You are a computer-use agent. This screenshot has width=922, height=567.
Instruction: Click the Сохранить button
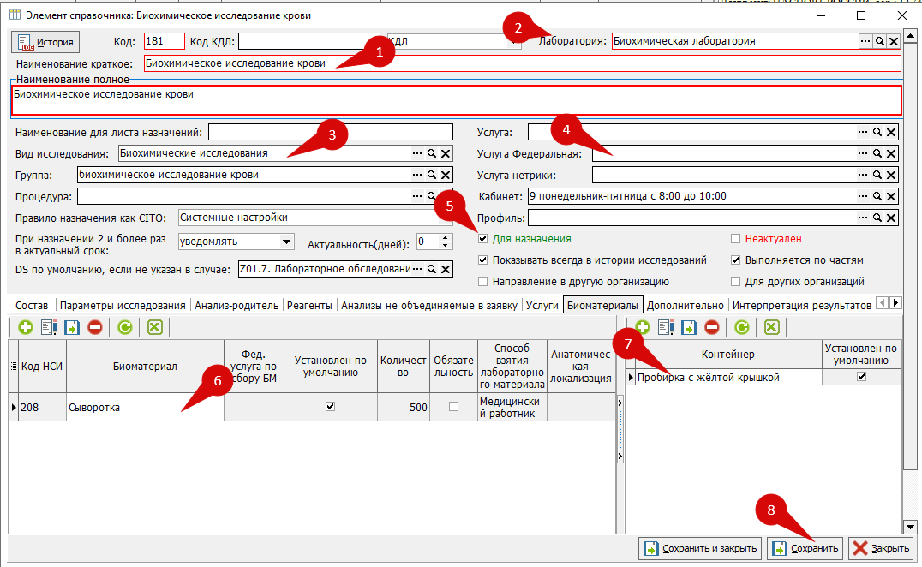tap(806, 548)
